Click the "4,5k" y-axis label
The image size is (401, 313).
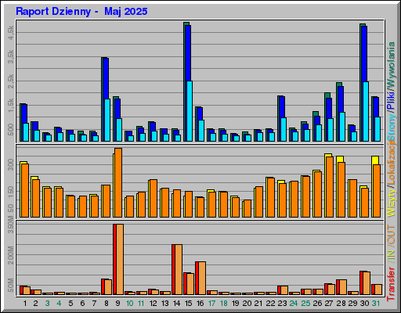pos(11,33)
